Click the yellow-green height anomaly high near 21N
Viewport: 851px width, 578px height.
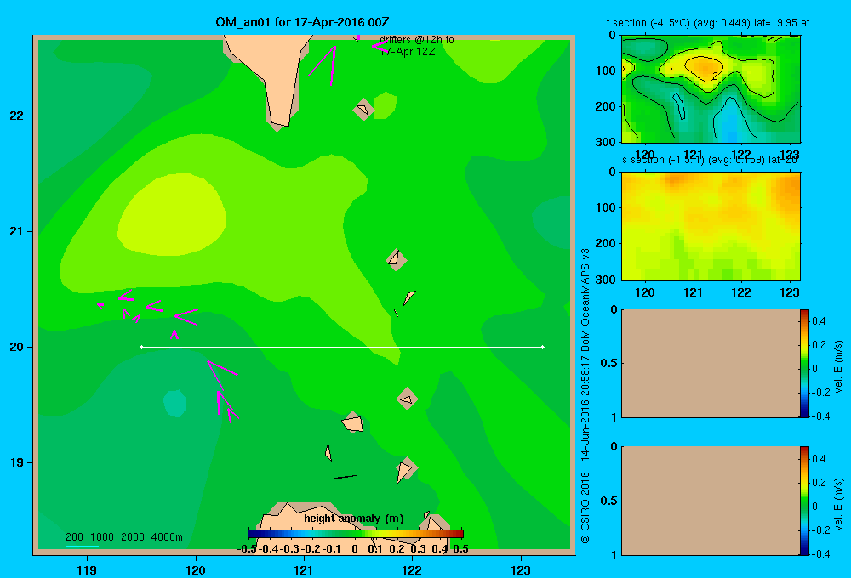172,214
